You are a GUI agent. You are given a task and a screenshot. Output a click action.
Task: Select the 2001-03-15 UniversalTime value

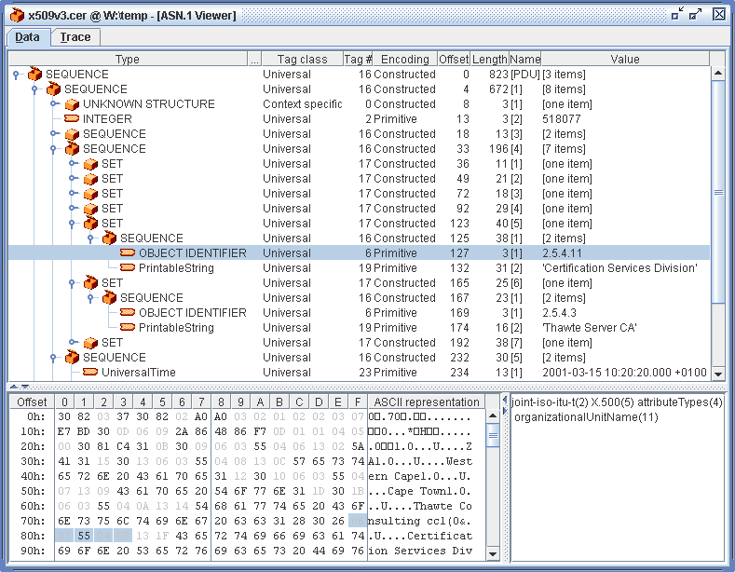point(624,373)
